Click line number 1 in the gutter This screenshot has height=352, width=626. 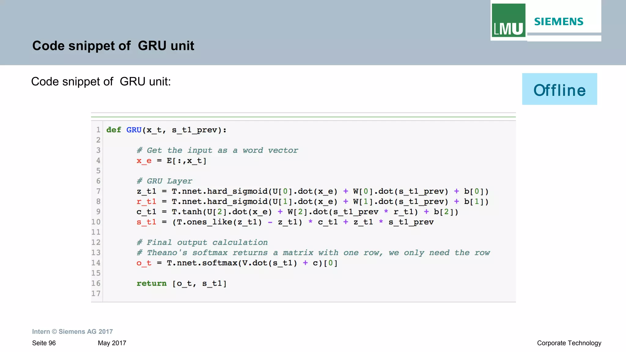(98, 130)
